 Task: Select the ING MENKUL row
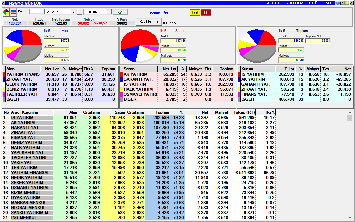coord(139,217)
